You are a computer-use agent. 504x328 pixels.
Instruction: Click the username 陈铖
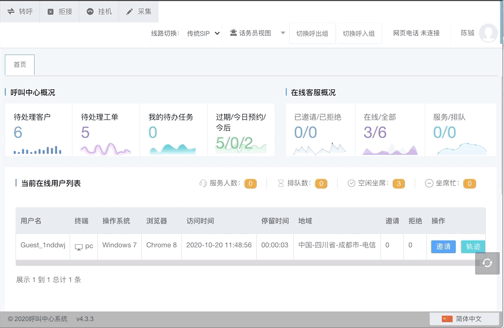tap(468, 33)
